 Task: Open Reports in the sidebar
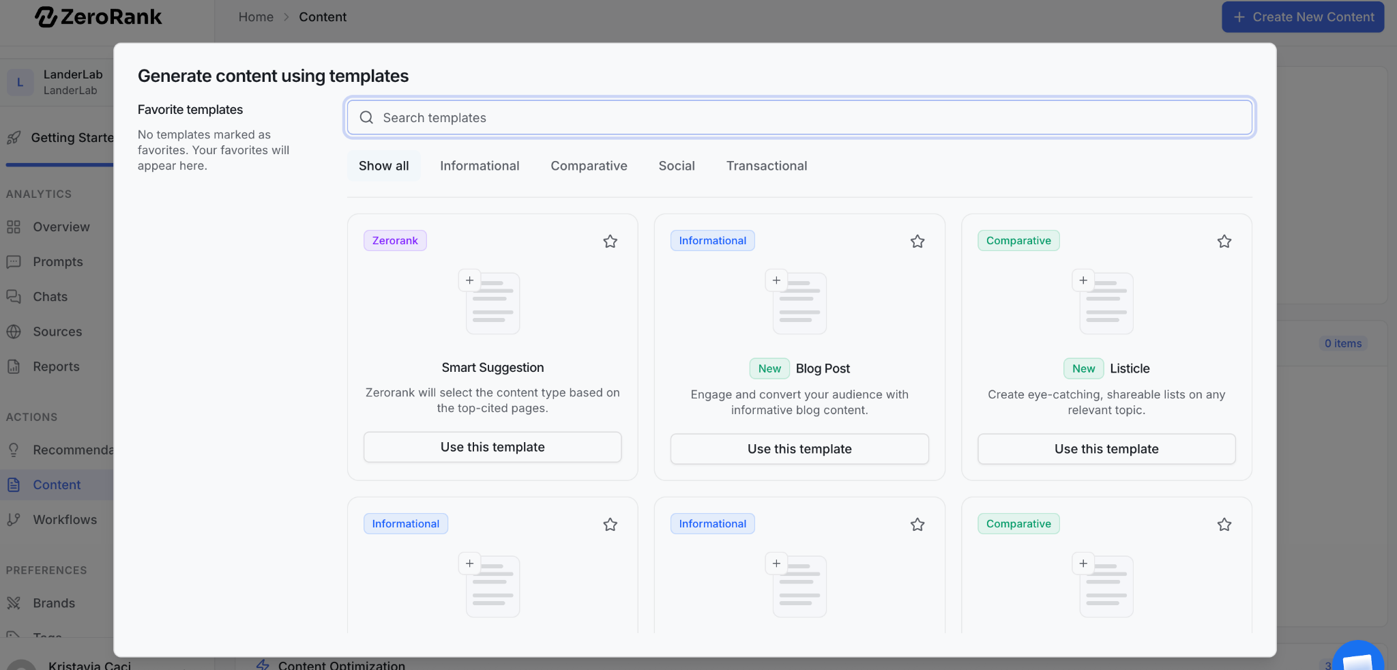56,366
